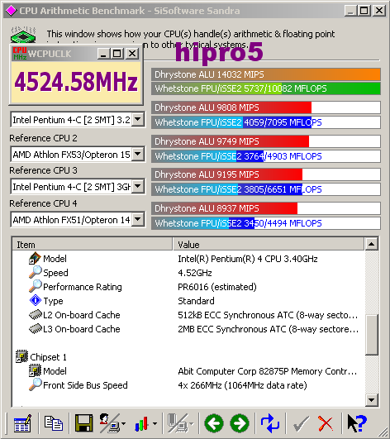Select the Performance Rating row
The height and width of the screenshot is (439, 390).
pos(188,287)
